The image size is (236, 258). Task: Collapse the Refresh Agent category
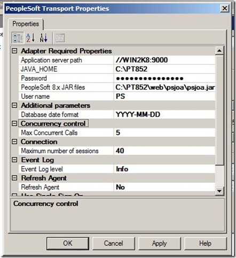click(x=14, y=178)
